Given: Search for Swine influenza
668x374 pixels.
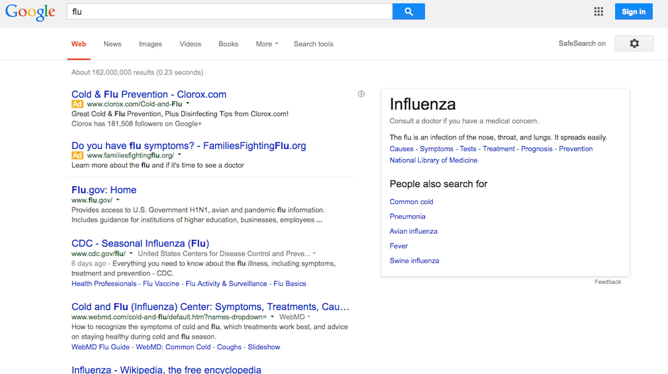Looking at the screenshot, I should click(414, 260).
